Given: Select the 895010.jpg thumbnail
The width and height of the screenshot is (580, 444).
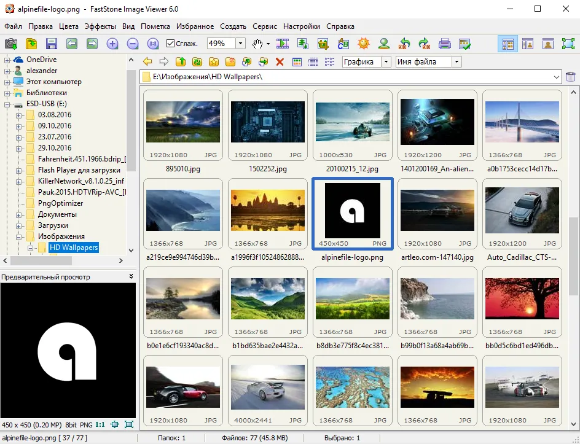Looking at the screenshot, I should tap(183, 125).
